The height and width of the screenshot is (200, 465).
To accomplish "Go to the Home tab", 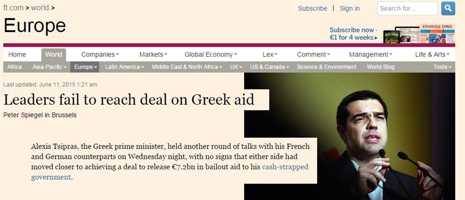I will (17, 55).
